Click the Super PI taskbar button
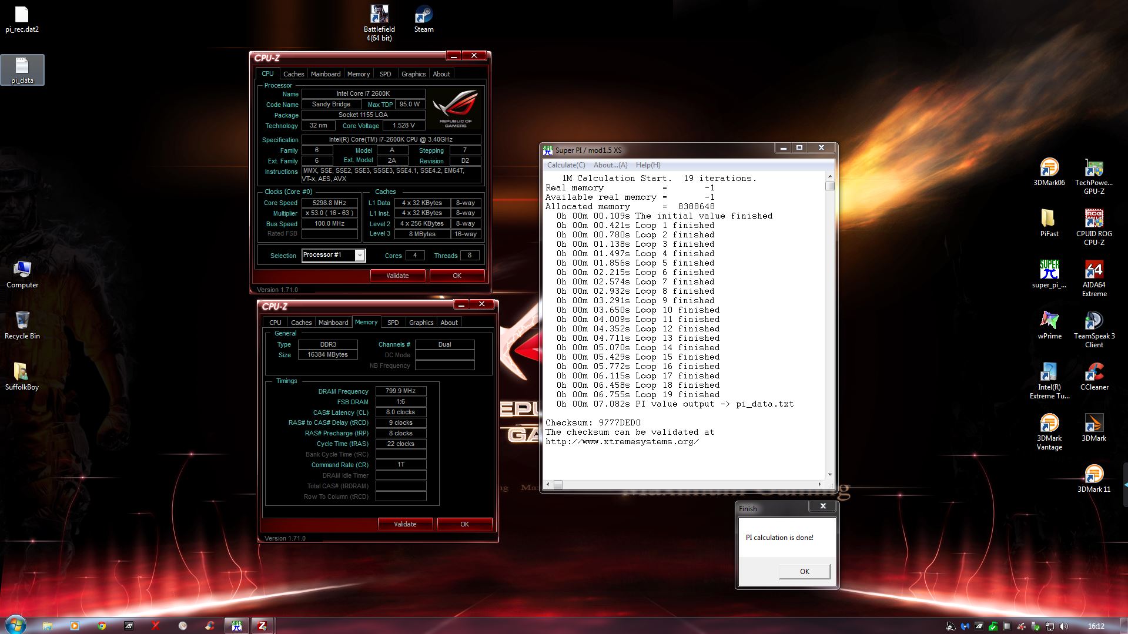The image size is (1128, 634). click(x=236, y=626)
